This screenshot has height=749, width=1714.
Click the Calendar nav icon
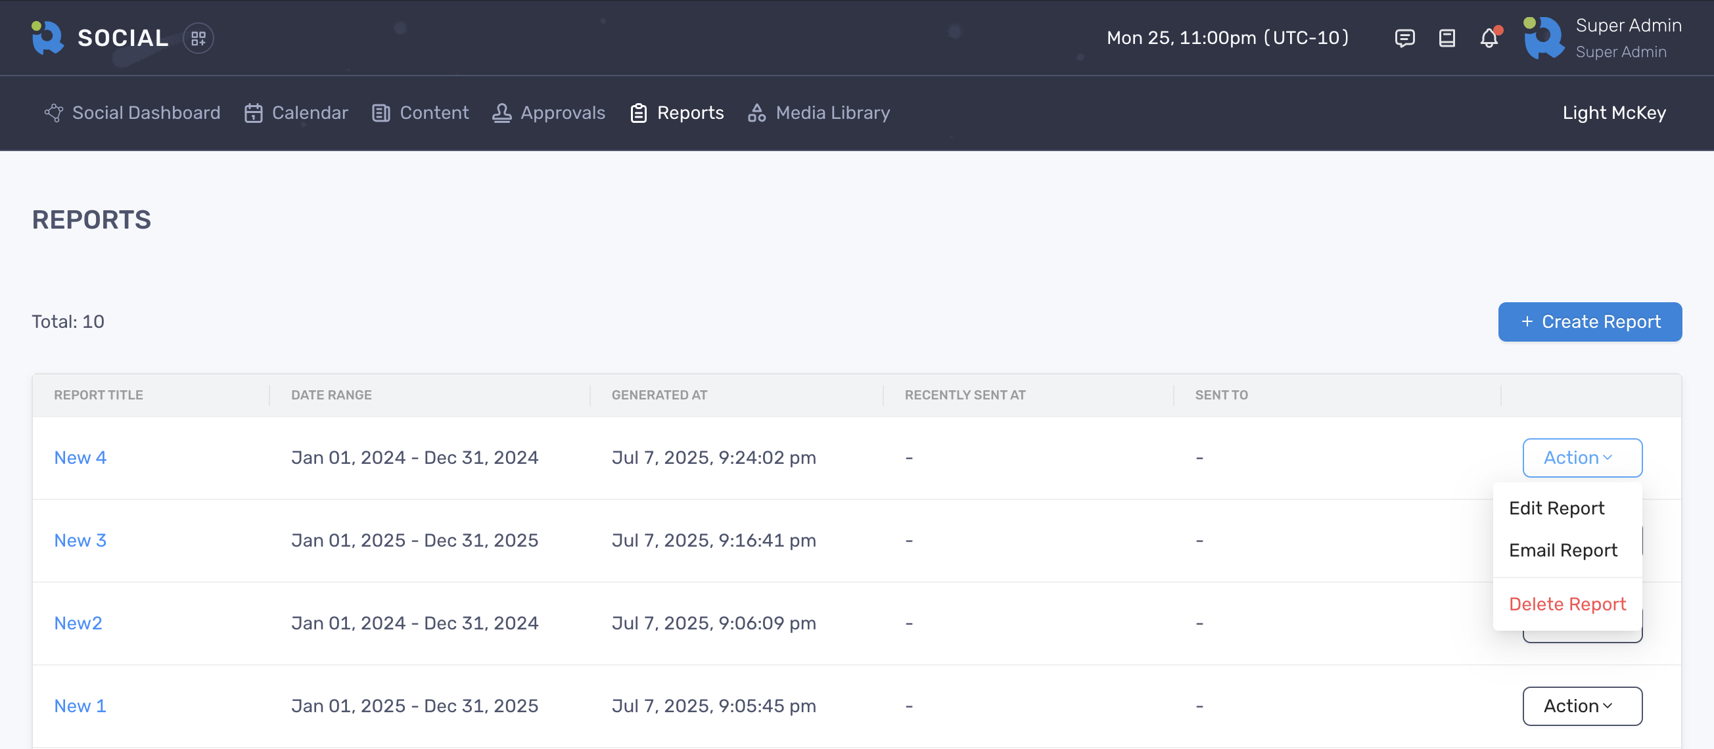pos(254,113)
